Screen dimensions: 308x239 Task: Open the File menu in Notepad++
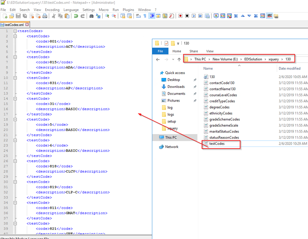(3, 9)
